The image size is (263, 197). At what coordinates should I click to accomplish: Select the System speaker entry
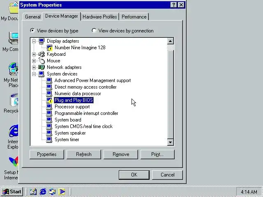click(x=70, y=133)
